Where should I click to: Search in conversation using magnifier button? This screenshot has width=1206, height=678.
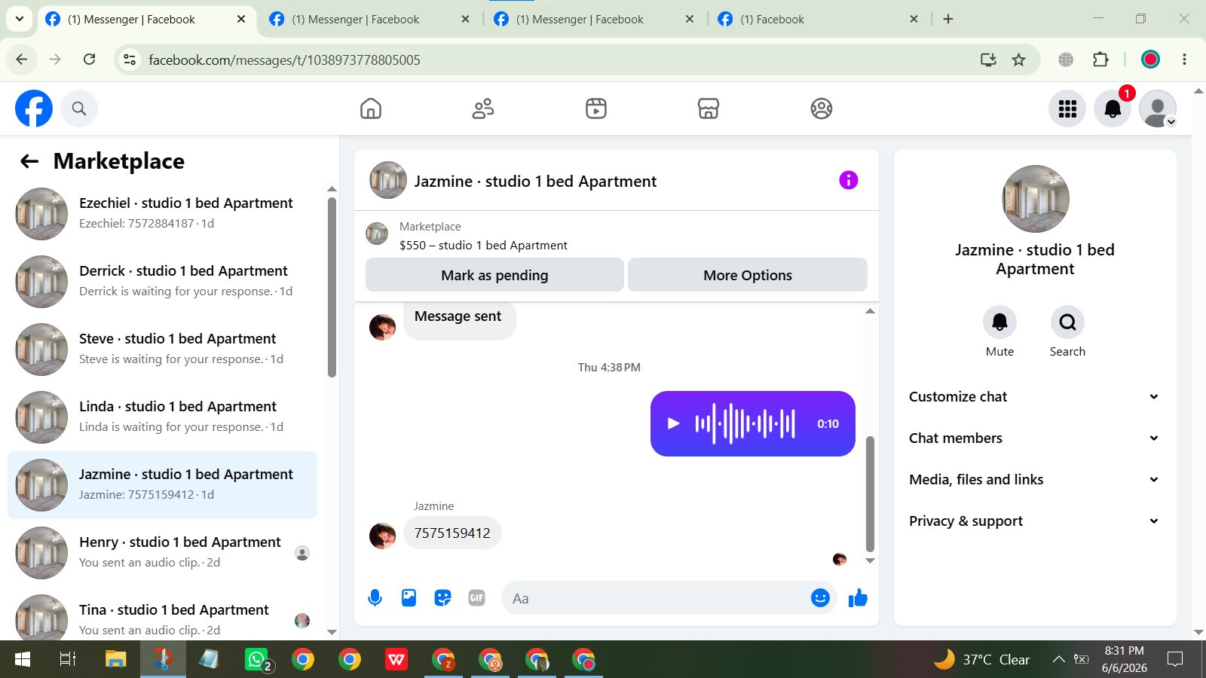(1067, 322)
